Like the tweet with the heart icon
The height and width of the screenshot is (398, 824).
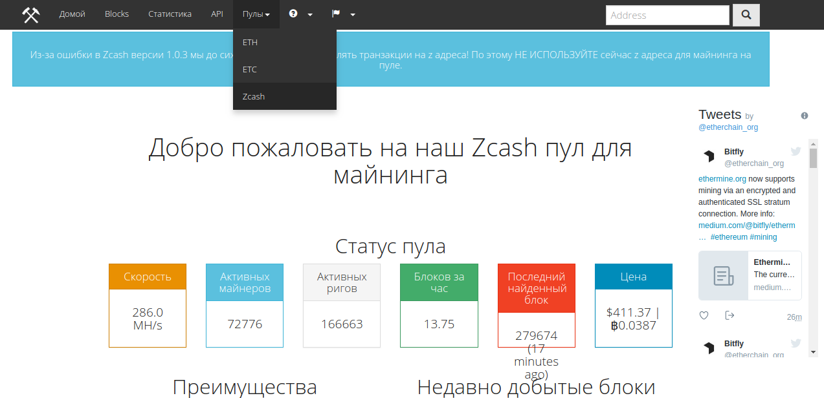pos(704,315)
